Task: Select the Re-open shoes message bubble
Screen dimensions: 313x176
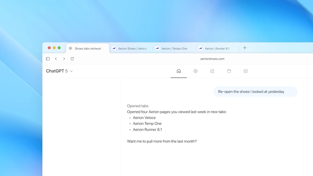Action: 255,91
